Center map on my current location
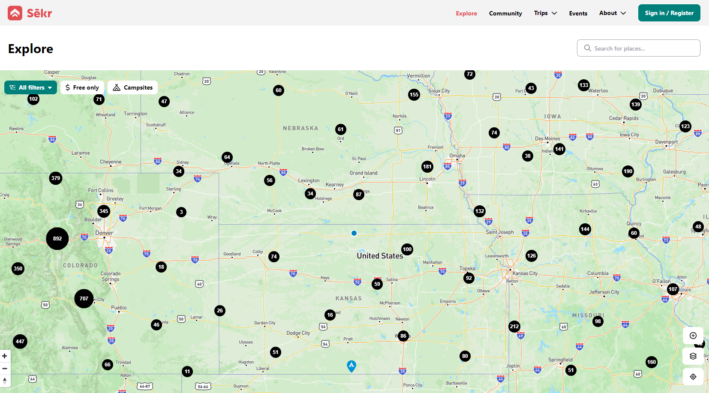Screen dimensions: 709x393 pyautogui.click(x=693, y=377)
